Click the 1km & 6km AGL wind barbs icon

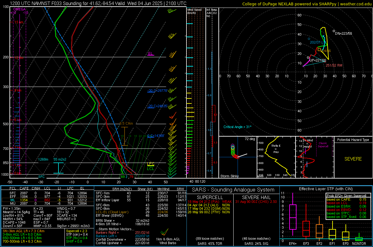point(164,232)
